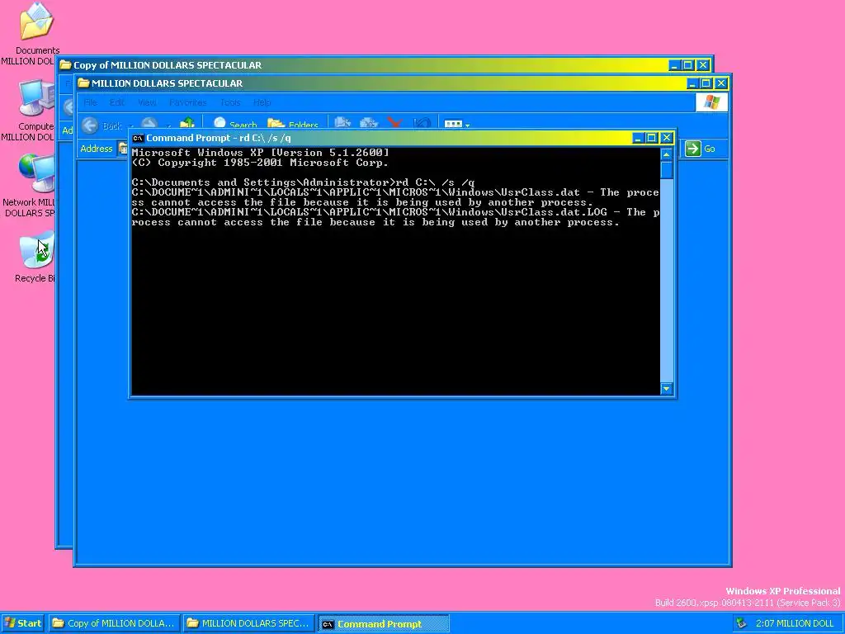Open the View menu in the Explorer window
The image size is (845, 634).
point(147,102)
